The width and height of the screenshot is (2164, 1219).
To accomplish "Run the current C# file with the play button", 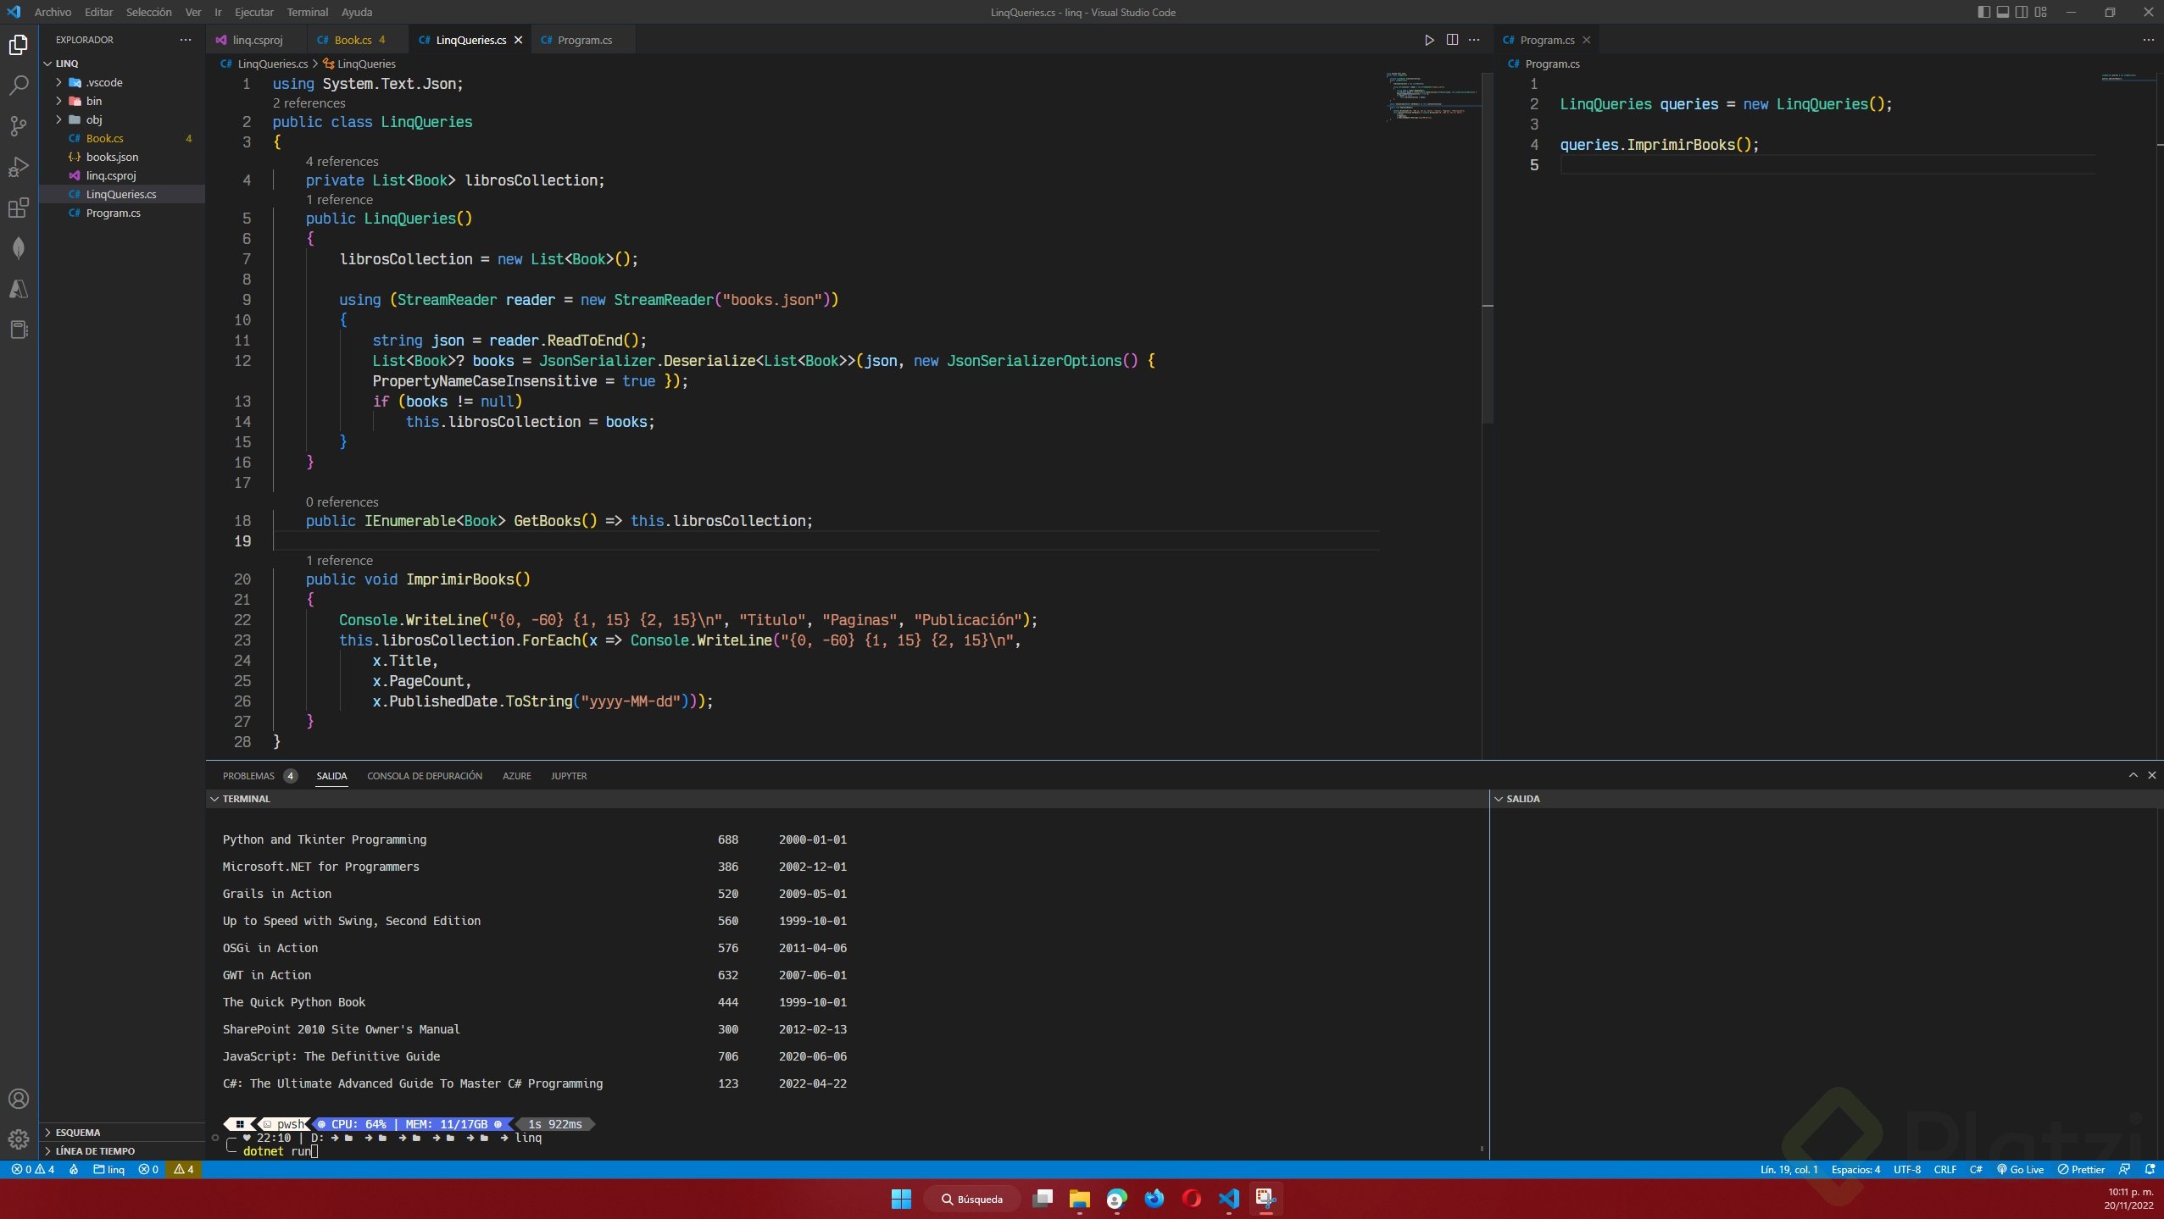I will point(1429,39).
